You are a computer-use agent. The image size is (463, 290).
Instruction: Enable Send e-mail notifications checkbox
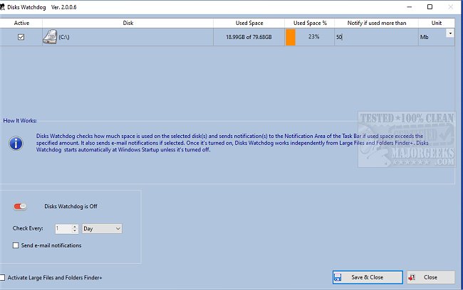click(x=16, y=245)
